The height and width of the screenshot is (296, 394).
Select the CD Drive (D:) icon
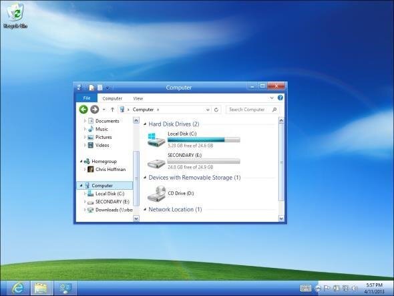156,194
